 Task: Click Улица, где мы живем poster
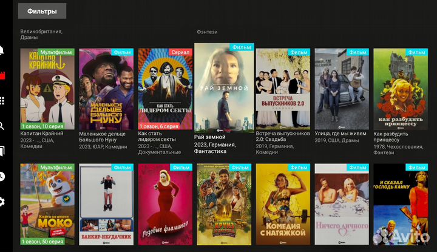(x=342, y=89)
